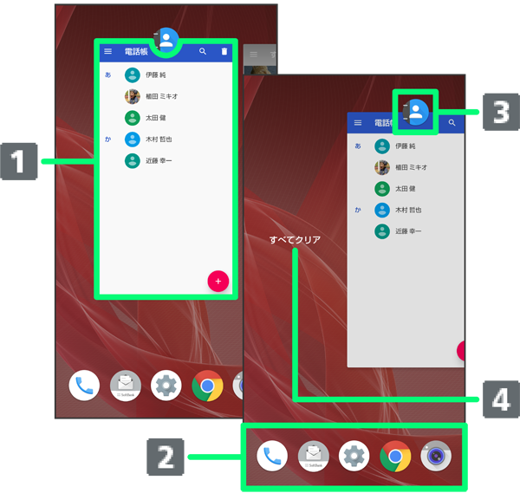Screen dimensions: 520x493
Task: Open Phone app in the green-highlighted dock
Action: tap(272, 456)
